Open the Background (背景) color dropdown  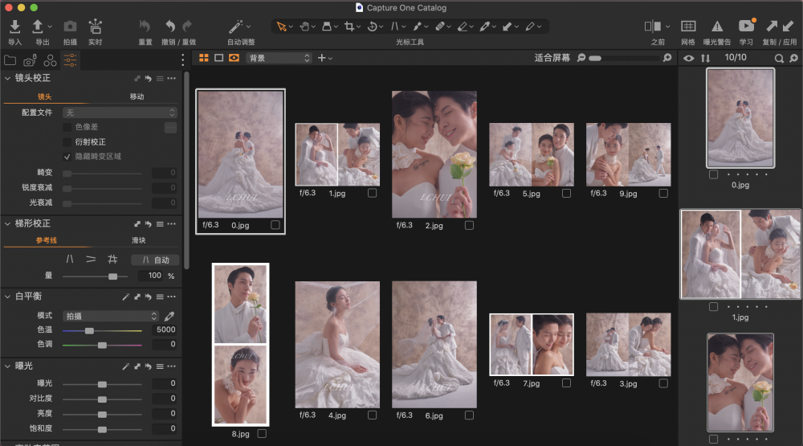tap(279, 58)
